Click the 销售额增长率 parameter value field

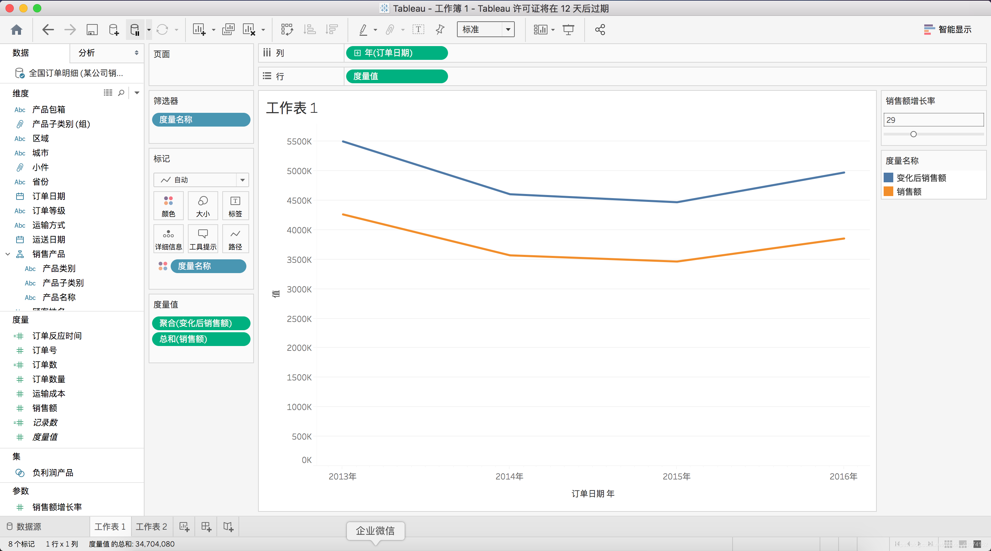click(933, 120)
